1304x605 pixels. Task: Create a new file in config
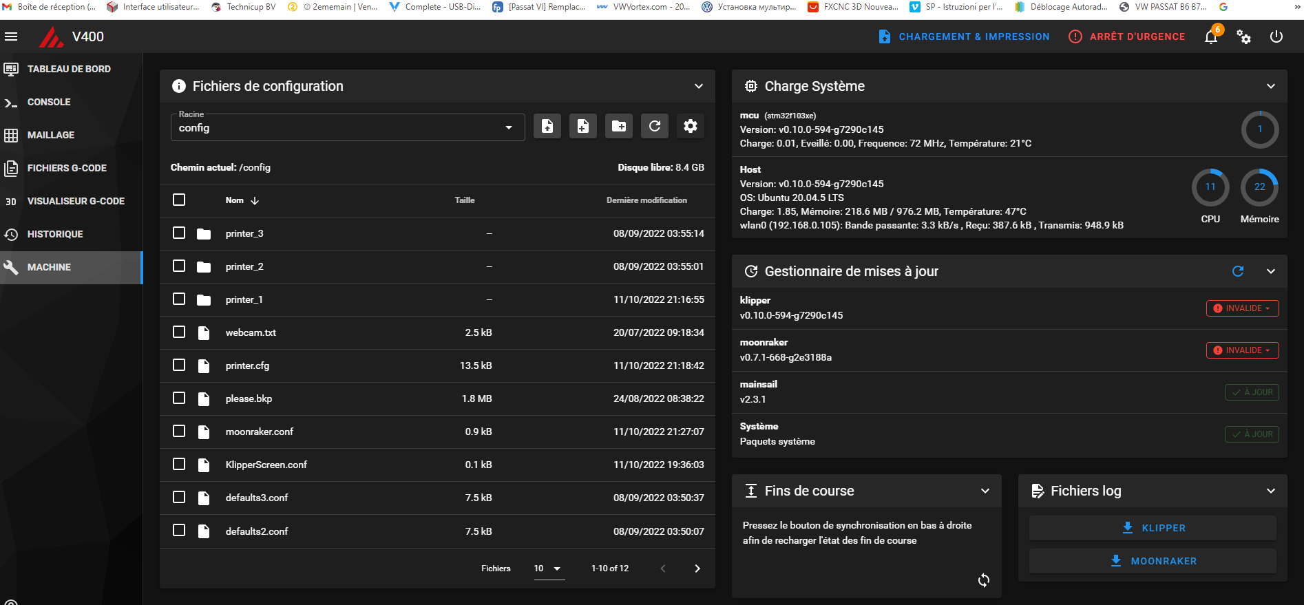pos(583,126)
